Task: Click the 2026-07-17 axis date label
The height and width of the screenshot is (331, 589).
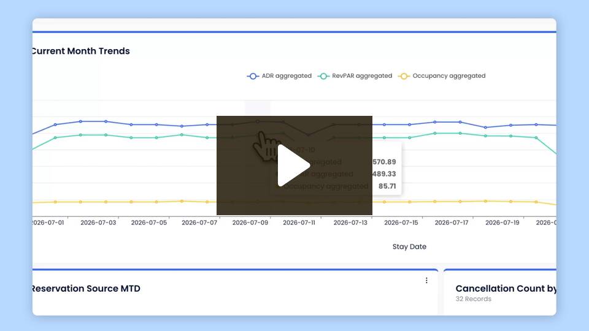Action: coord(452,223)
